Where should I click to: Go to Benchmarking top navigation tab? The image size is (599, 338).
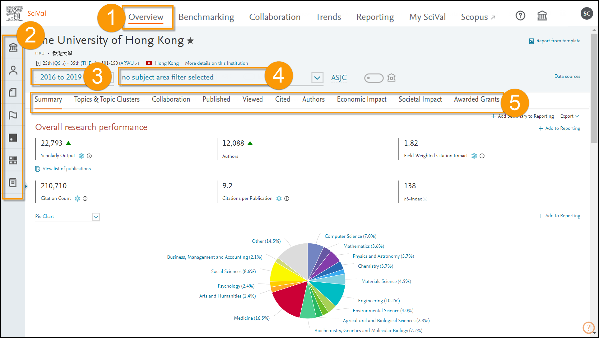pyautogui.click(x=206, y=17)
